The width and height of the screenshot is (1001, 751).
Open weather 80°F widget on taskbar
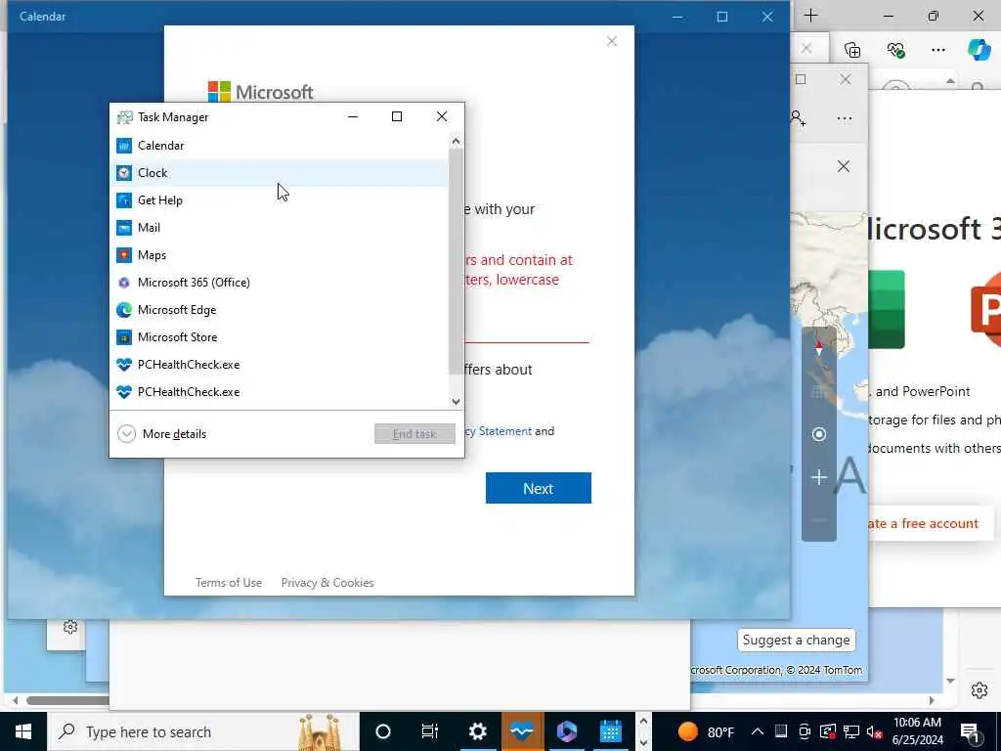pyautogui.click(x=706, y=731)
